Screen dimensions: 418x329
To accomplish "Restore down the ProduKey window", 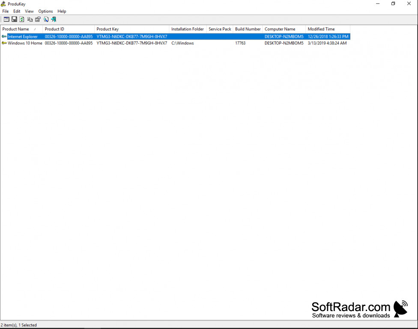I will (x=393, y=4).
